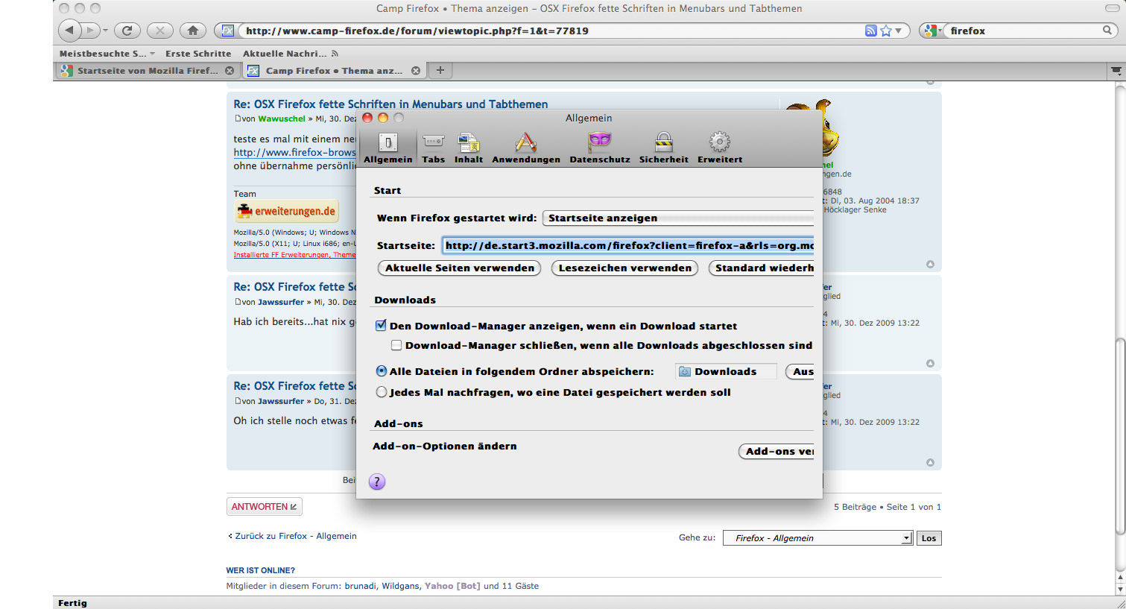Click the purple help question mark button
Image resolution: width=1126 pixels, height=609 pixels.
pyautogui.click(x=378, y=482)
